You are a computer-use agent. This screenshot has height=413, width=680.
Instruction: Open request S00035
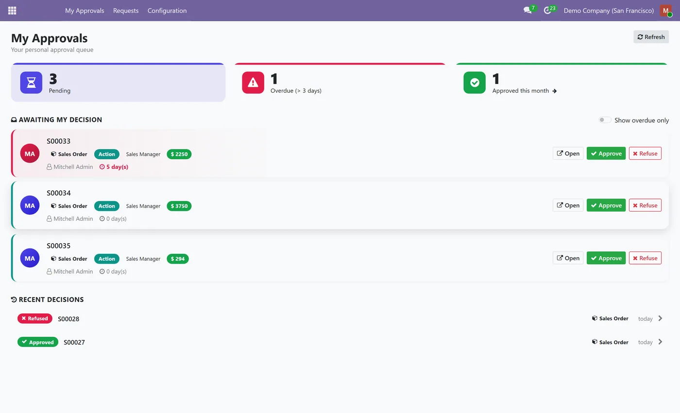pyautogui.click(x=568, y=258)
